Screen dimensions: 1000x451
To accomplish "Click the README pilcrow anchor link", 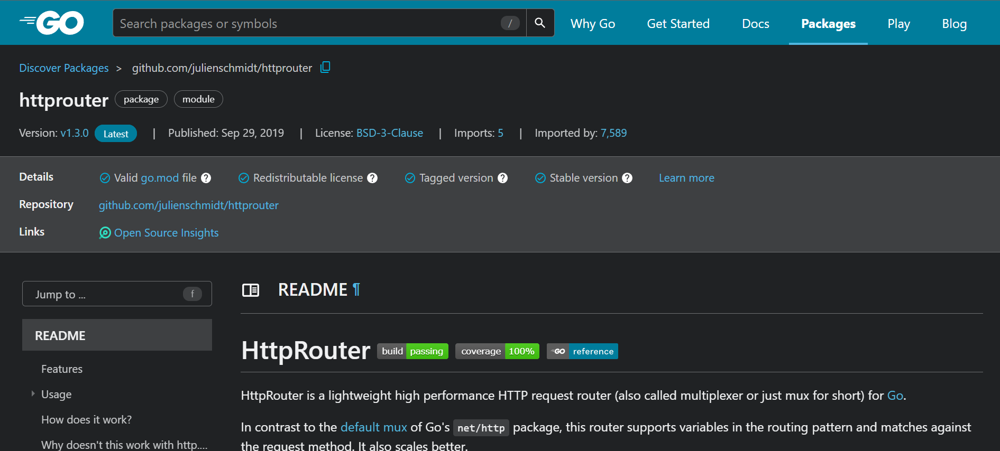I will pos(356,289).
